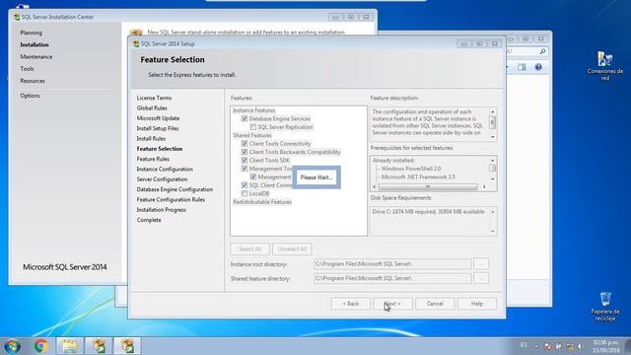Click the Prerequisites horizontal scroll right arrow
The height and width of the screenshot is (355, 631).
pyautogui.click(x=484, y=186)
